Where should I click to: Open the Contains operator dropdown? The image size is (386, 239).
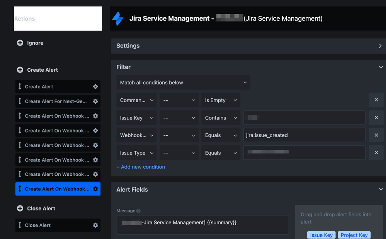point(221,118)
